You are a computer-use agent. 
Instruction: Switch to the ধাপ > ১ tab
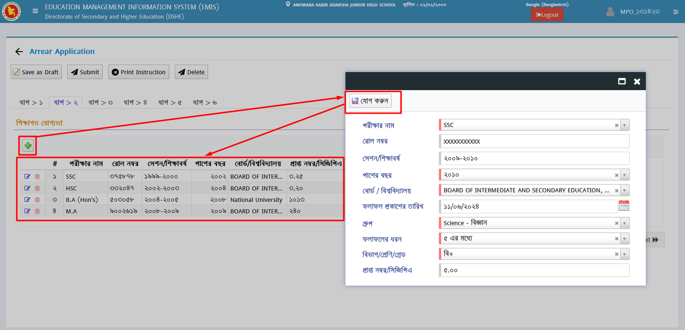tap(31, 103)
